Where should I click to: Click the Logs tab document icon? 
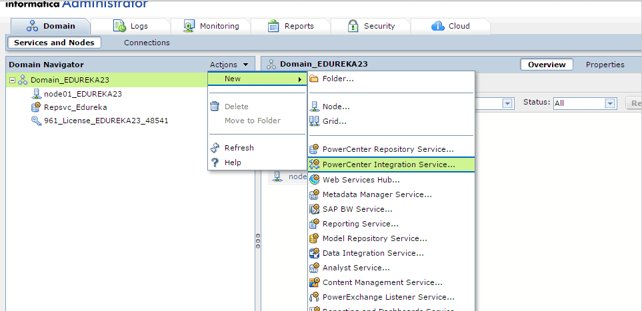119,26
